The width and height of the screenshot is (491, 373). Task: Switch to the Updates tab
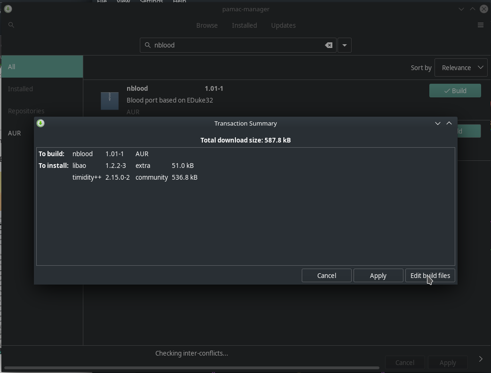[283, 25]
